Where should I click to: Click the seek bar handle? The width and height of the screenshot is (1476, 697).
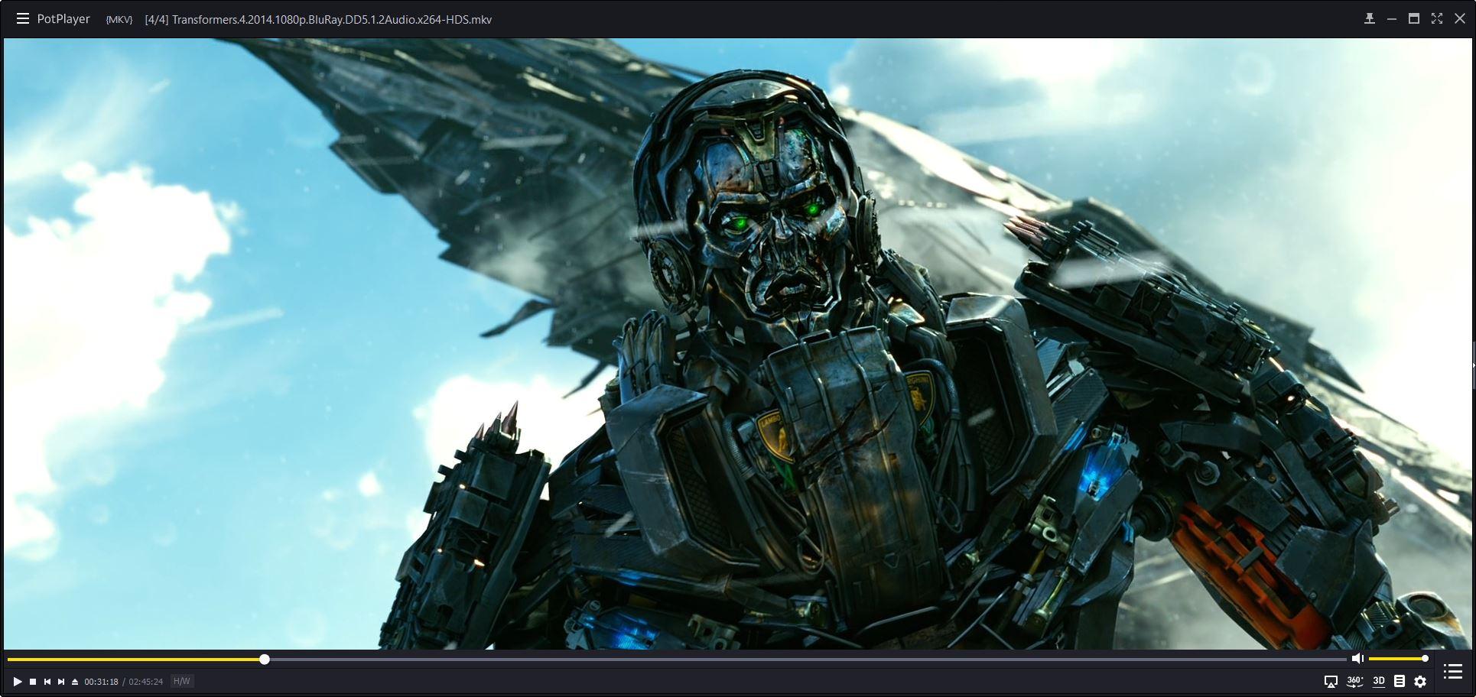tap(265, 659)
